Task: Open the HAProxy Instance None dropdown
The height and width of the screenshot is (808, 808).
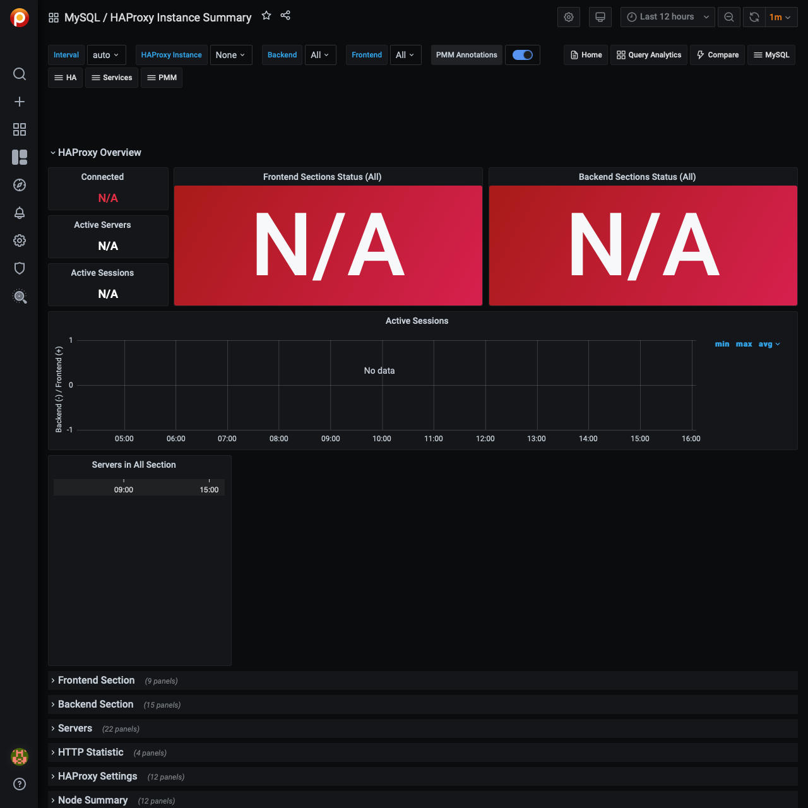Action: [x=230, y=55]
